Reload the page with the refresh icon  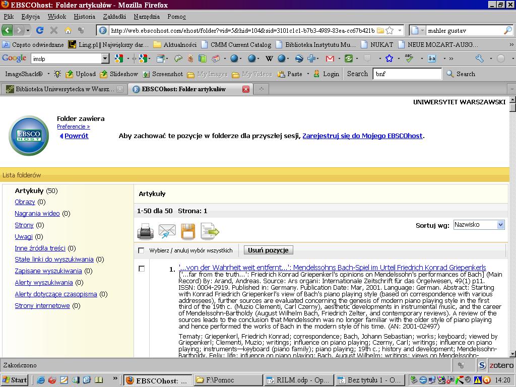pos(40,31)
